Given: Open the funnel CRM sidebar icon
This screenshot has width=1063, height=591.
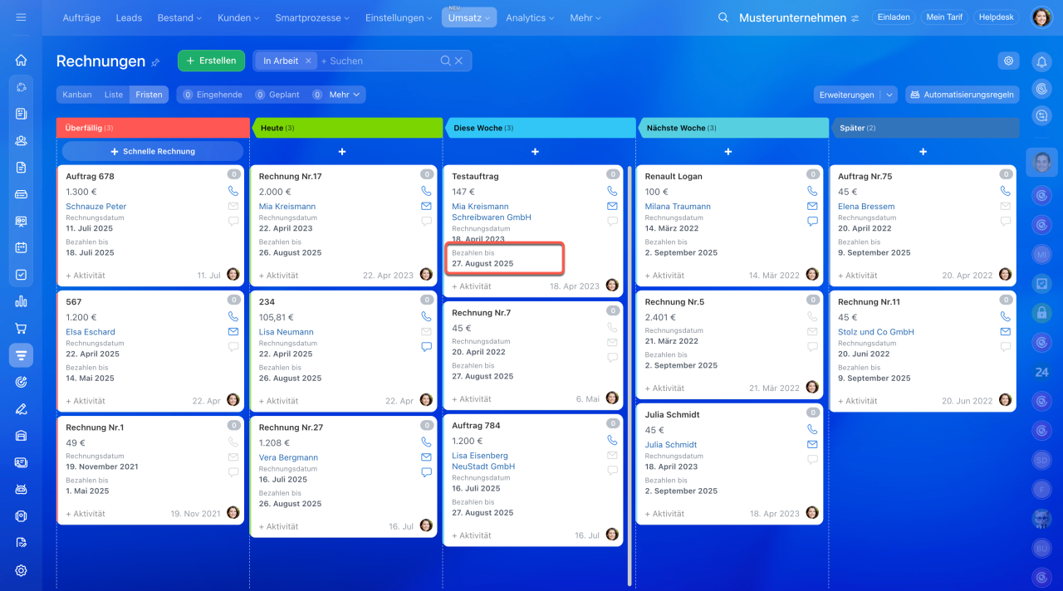Looking at the screenshot, I should pos(21,355).
